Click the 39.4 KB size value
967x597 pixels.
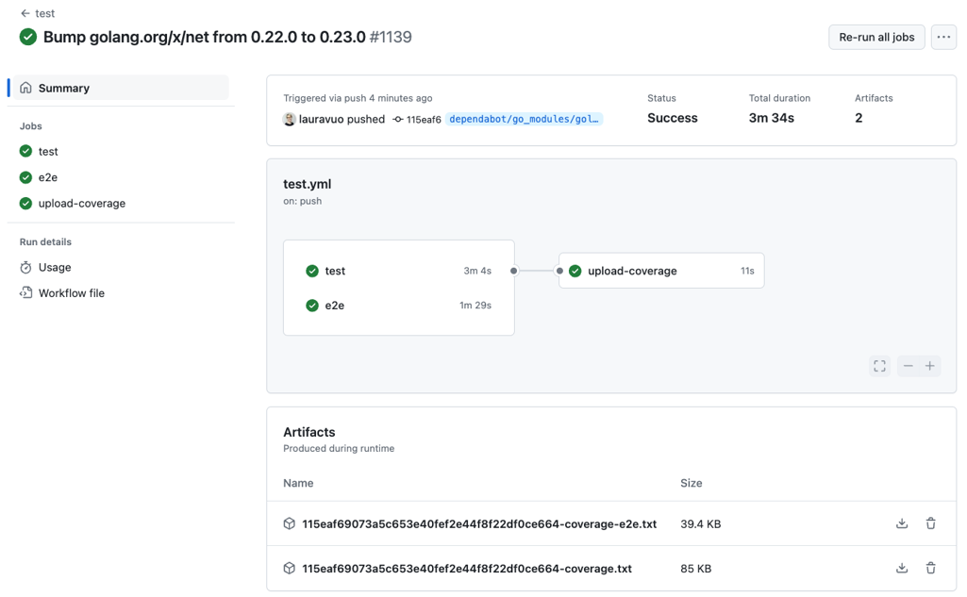[x=701, y=523]
